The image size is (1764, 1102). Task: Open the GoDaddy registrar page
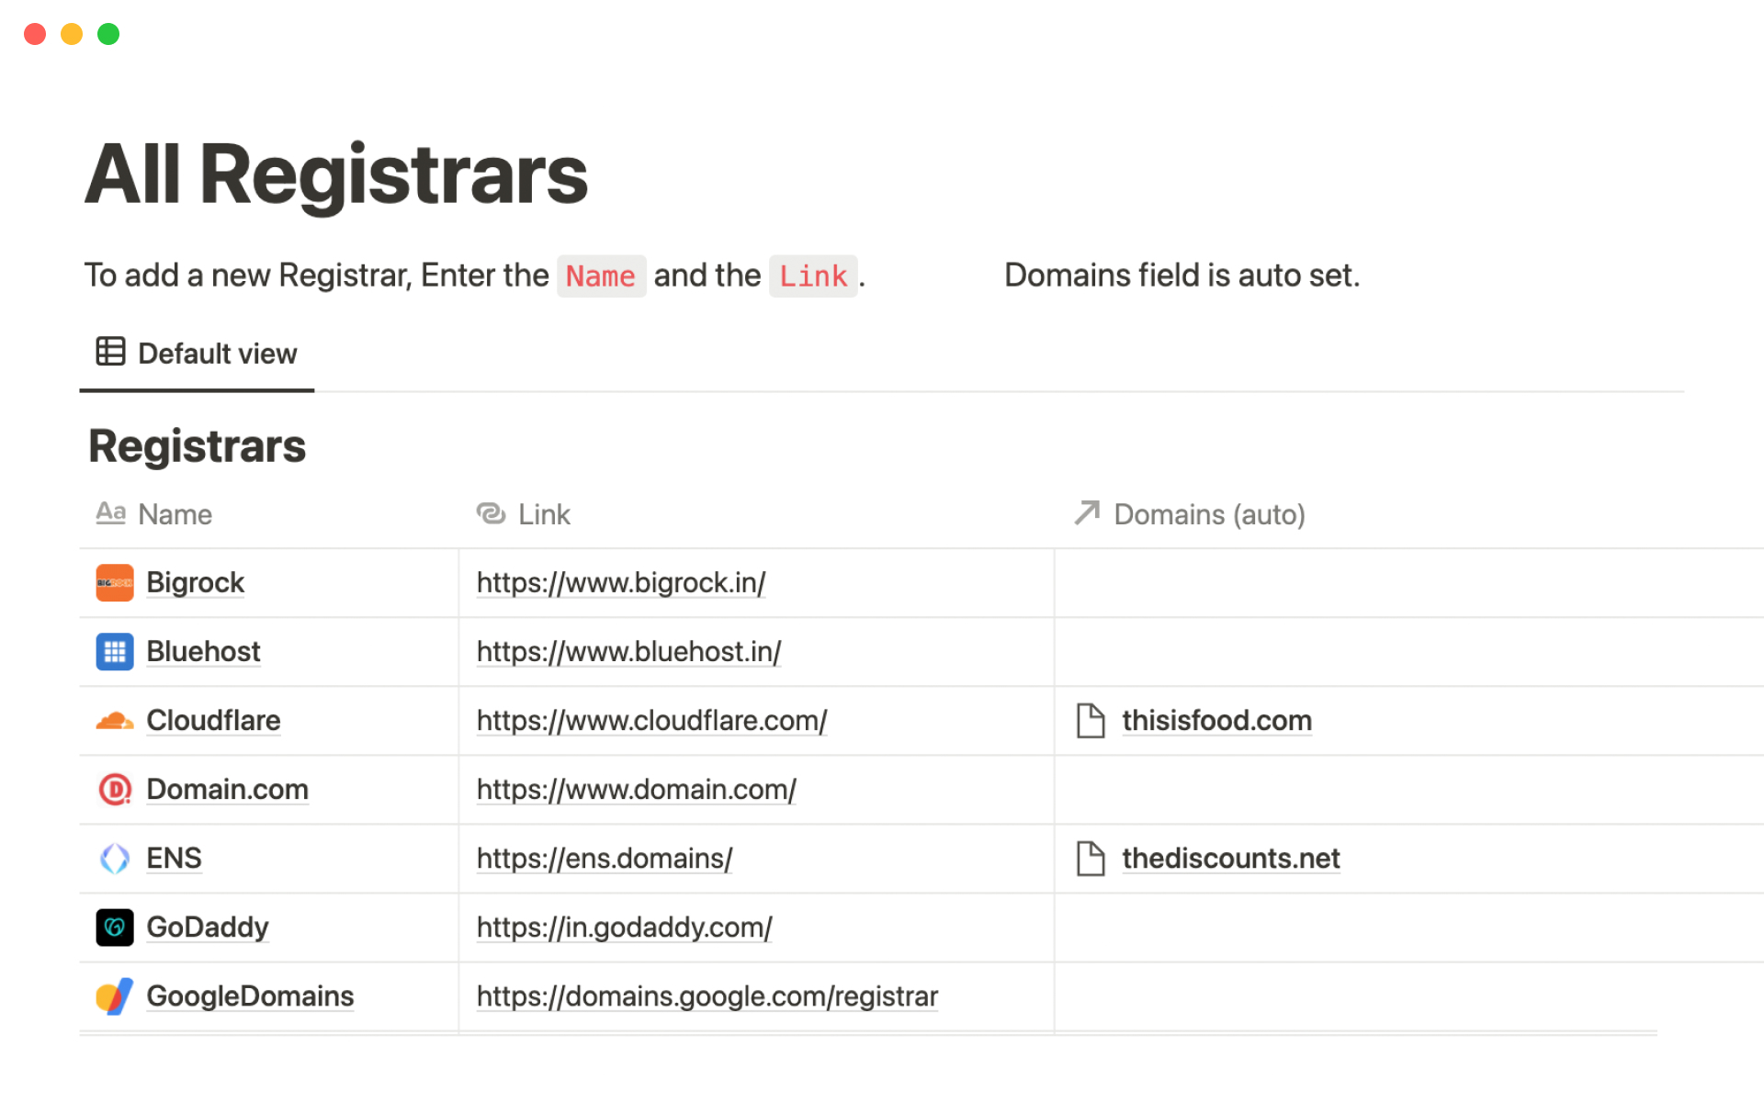[x=207, y=928]
